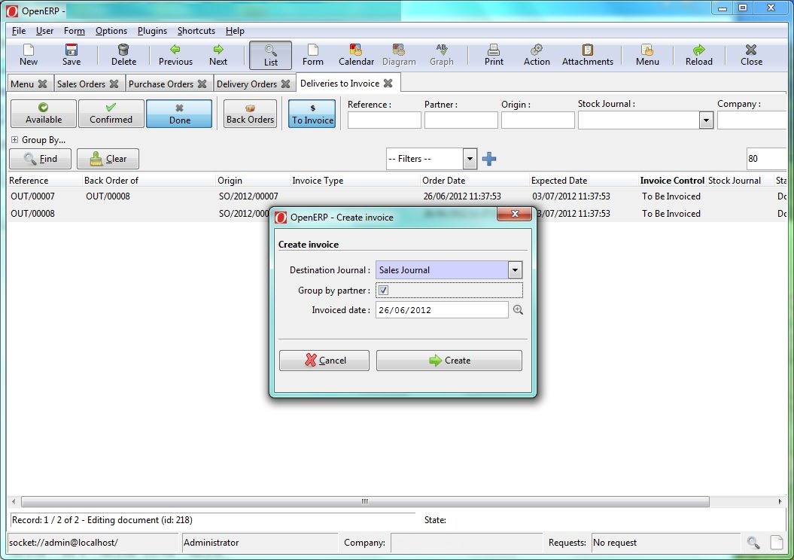794x560 pixels.
Task: Click the Partner search input field
Action: [461, 120]
